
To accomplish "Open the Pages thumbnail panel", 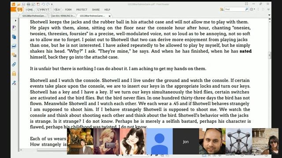I will [x=14, y=37].
